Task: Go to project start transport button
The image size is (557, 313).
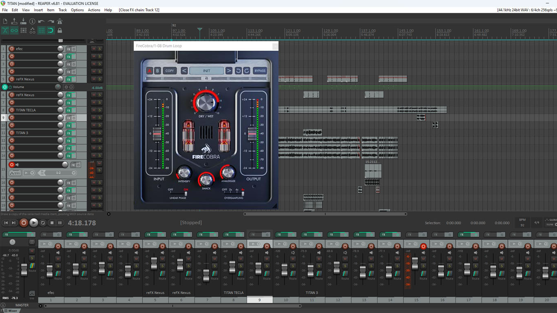Action: point(6,223)
